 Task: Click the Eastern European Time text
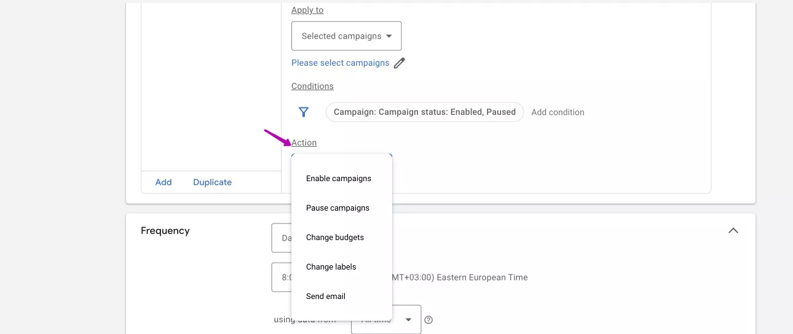pos(482,278)
